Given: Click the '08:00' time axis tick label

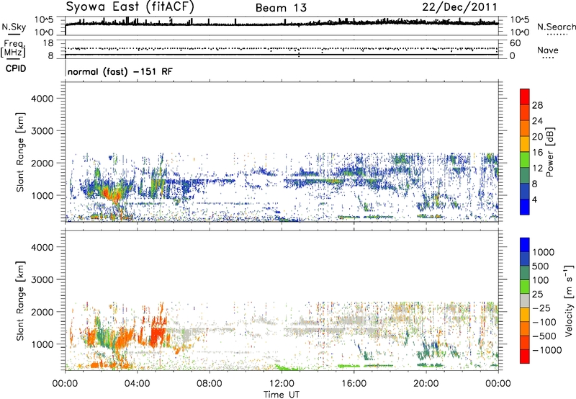Looking at the screenshot, I should 210,384.
